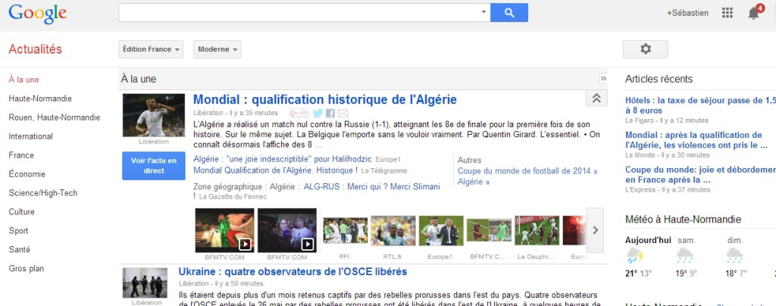
Task: Click the Google logo
Action: point(37,14)
